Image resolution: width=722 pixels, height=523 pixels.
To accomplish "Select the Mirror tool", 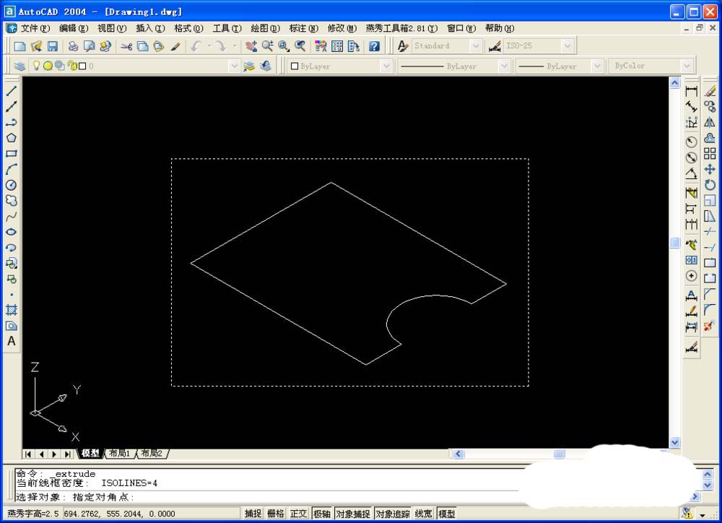I will pyautogui.click(x=710, y=123).
